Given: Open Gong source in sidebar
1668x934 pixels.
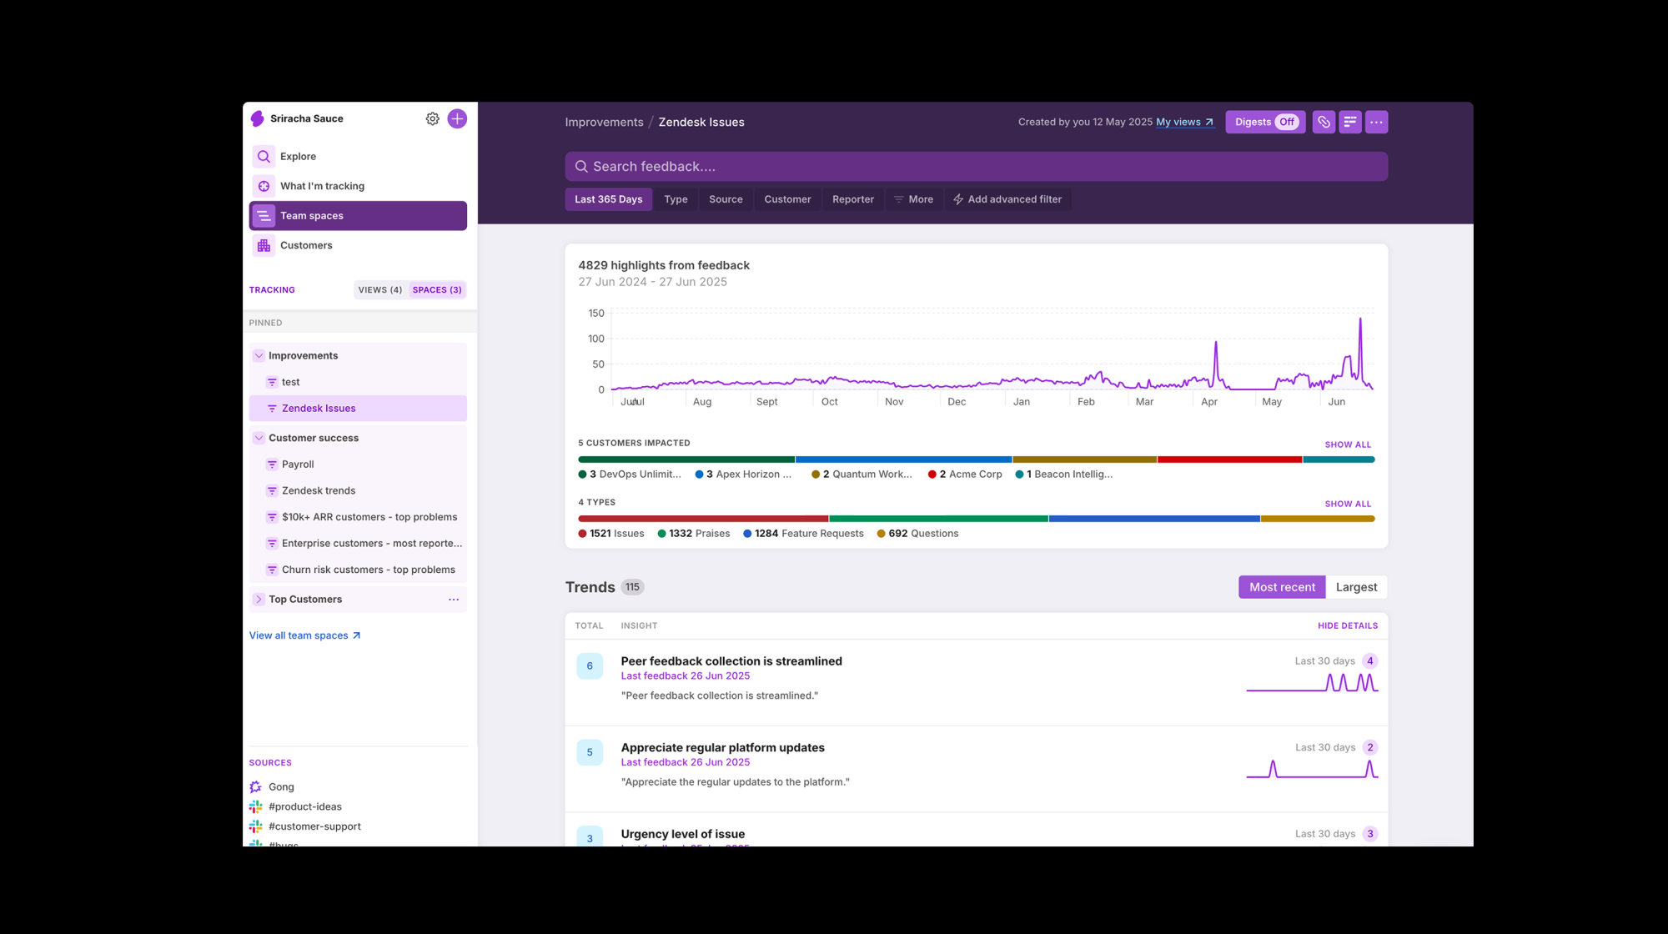Looking at the screenshot, I should point(281,786).
